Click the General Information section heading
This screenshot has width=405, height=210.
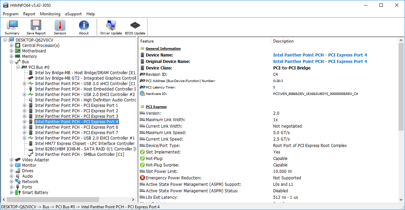point(163,49)
